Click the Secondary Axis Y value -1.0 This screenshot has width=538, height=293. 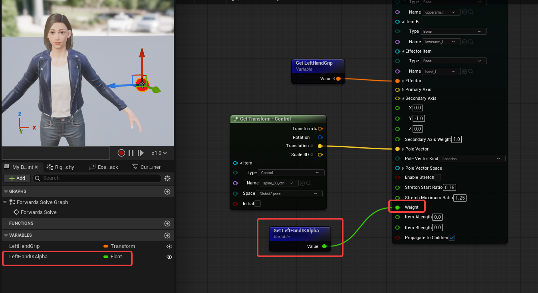click(x=419, y=119)
